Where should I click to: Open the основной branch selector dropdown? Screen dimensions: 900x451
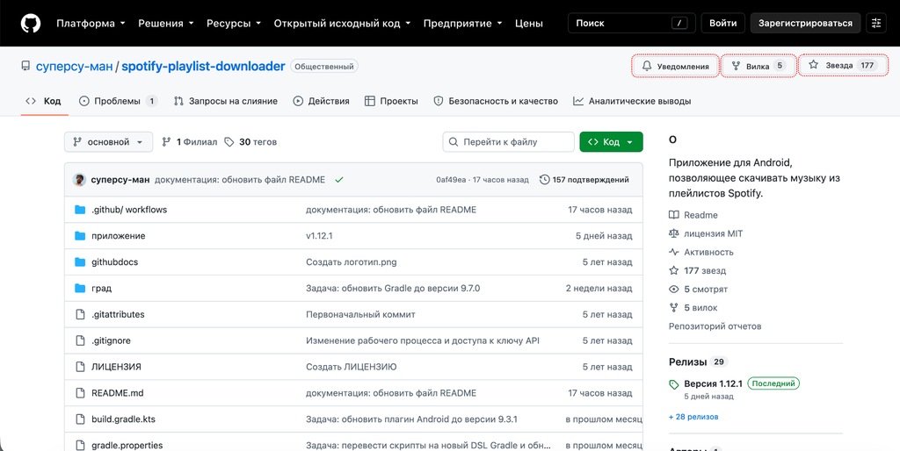click(x=108, y=142)
